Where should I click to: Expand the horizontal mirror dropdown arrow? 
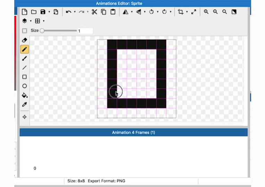click(132, 12)
